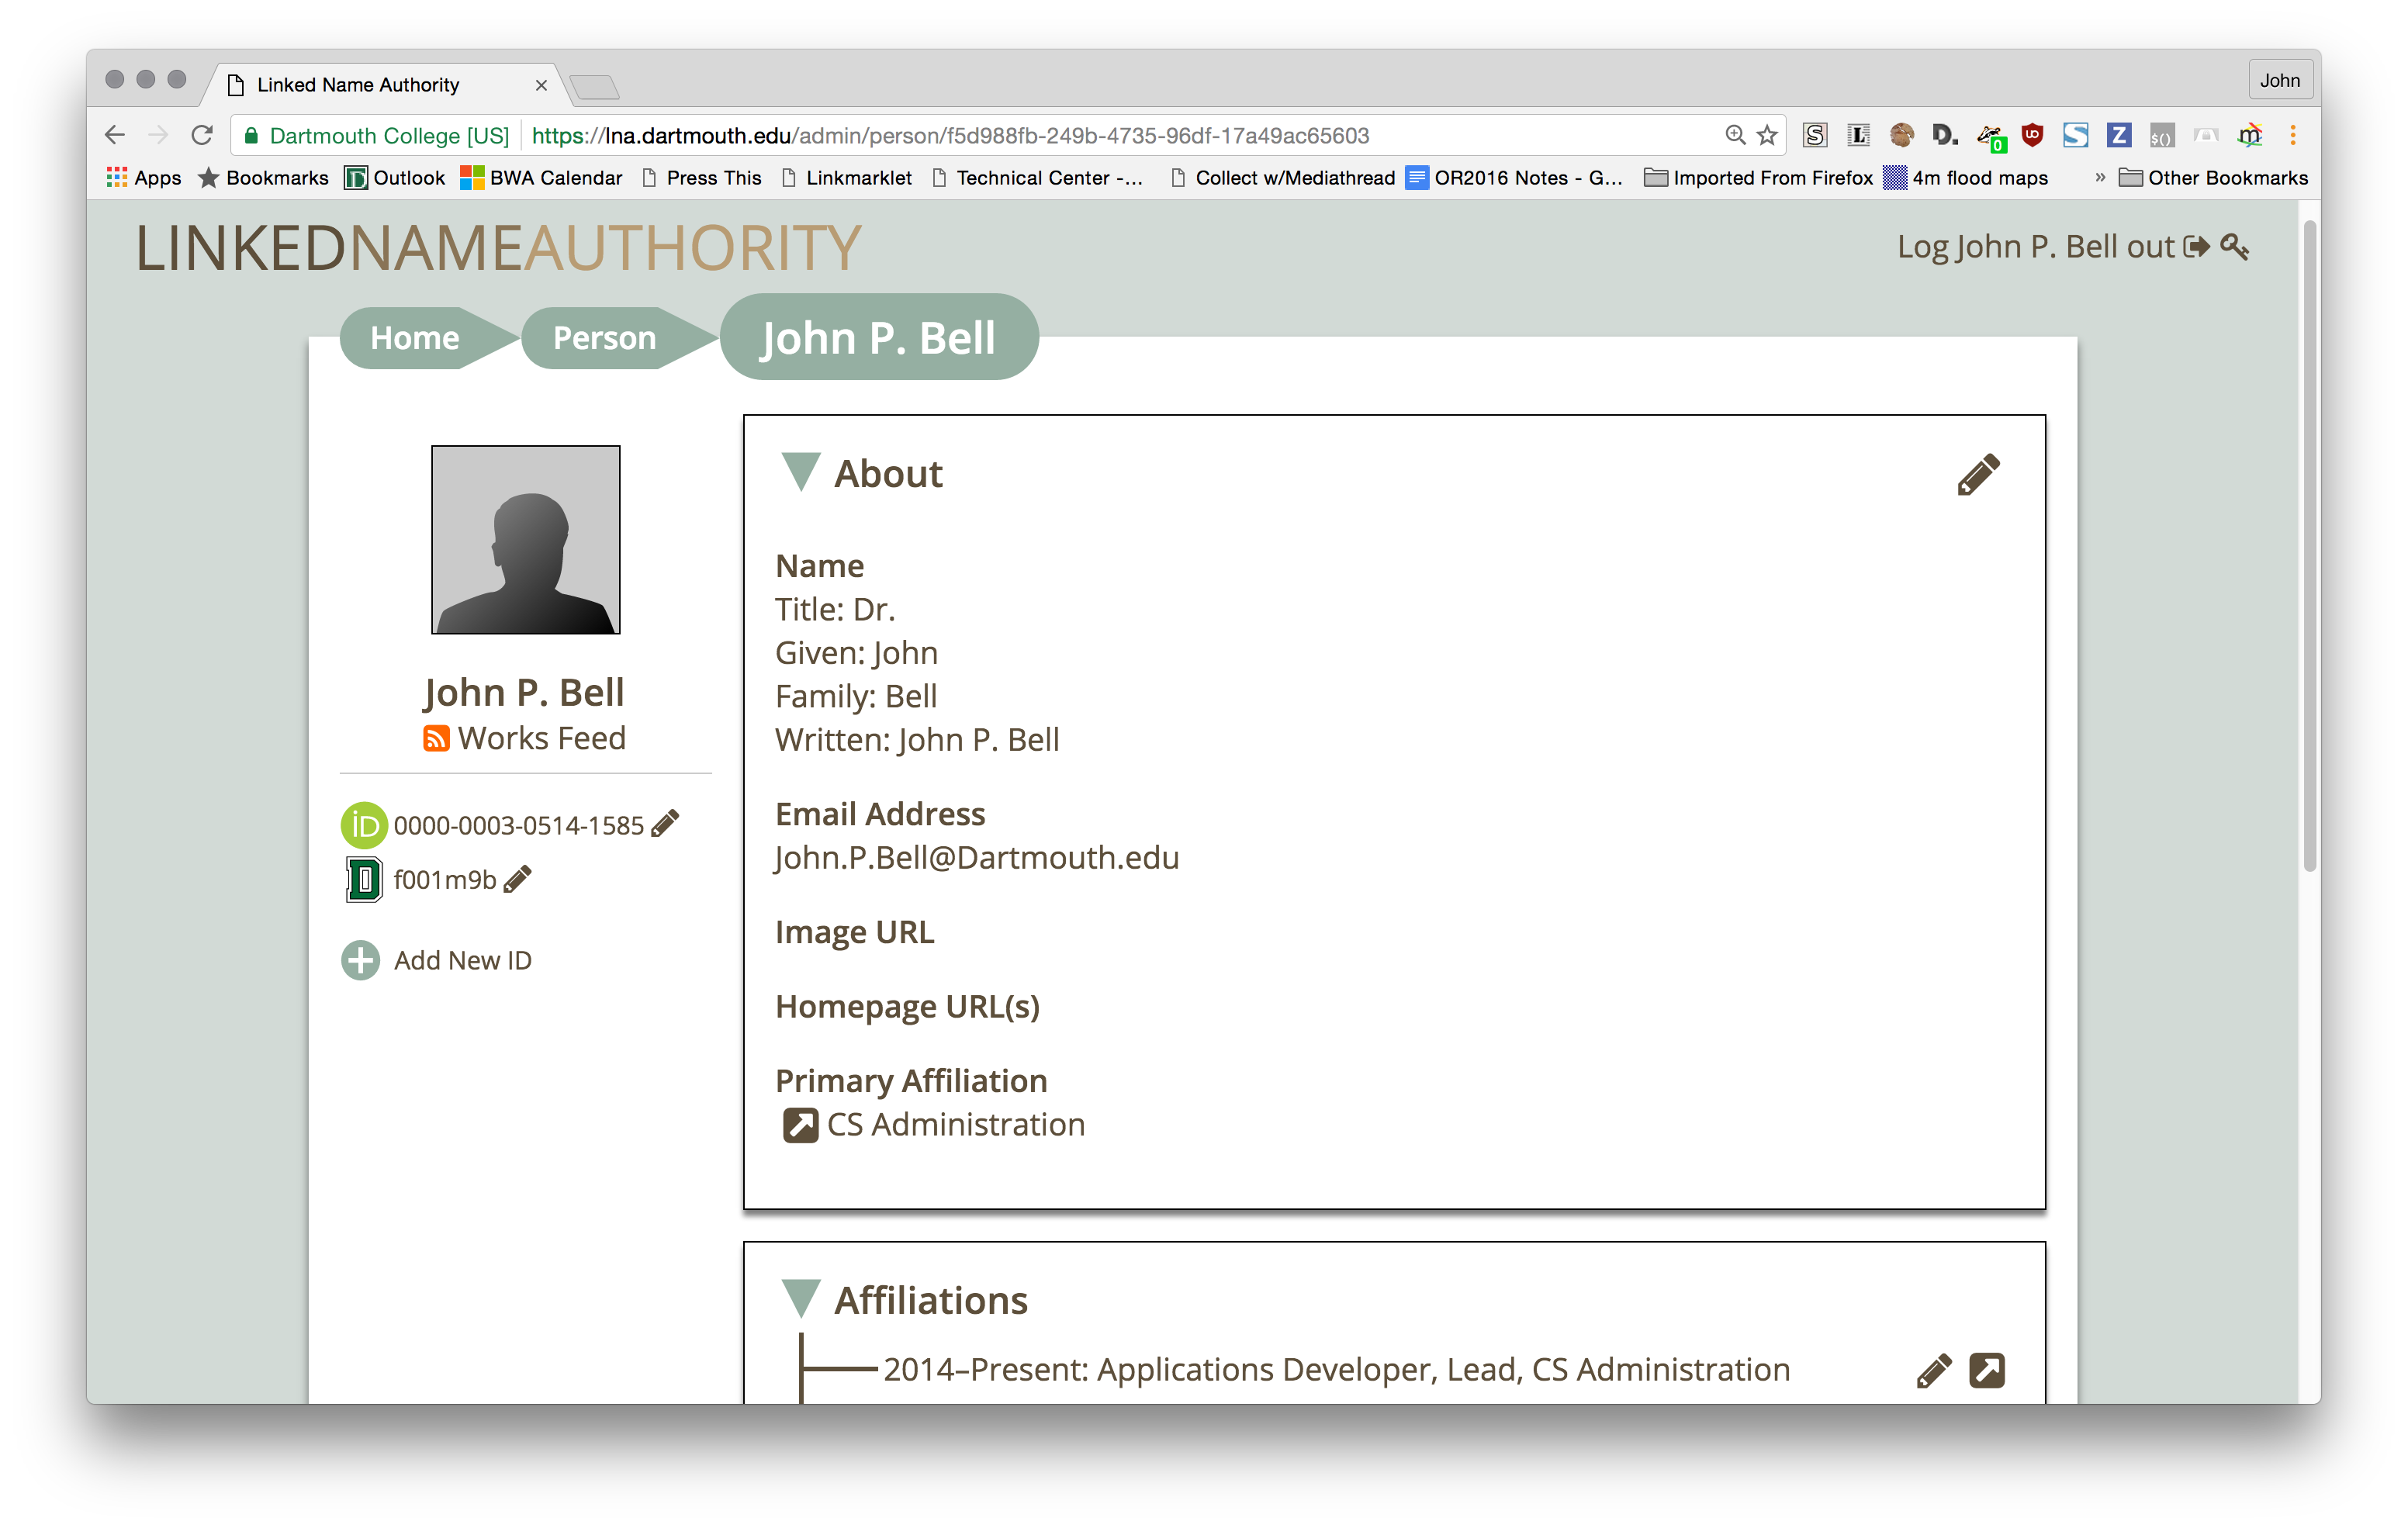Click the zoom magnifier in the address bar
Screen dimensions: 2408x1528
coord(1735,135)
